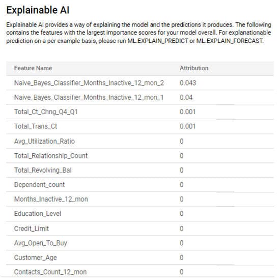This screenshot has width=279, height=280.
Task: Click the Total_Relationship_Count row
Action: click(x=140, y=156)
